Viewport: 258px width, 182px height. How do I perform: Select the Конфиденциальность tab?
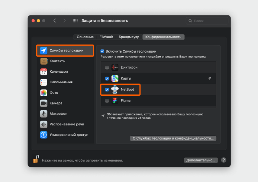[x=163, y=37]
